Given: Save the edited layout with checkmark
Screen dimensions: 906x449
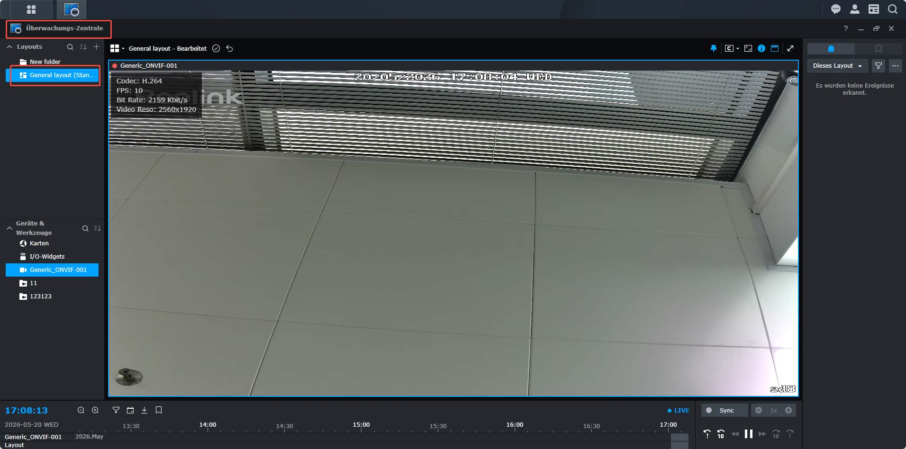Looking at the screenshot, I should tap(216, 48).
